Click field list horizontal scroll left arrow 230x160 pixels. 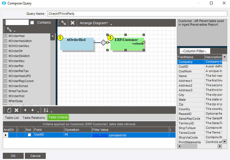coord(179,146)
